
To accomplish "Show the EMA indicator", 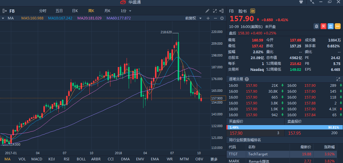I will (155, 159).
